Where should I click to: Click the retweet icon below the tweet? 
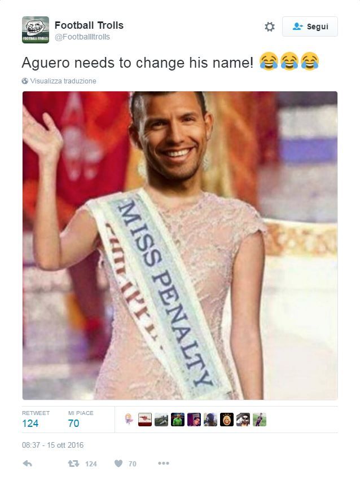[73, 464]
